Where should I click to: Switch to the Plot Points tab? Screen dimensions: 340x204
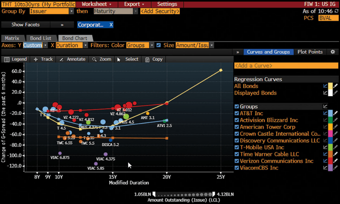[x=310, y=52]
